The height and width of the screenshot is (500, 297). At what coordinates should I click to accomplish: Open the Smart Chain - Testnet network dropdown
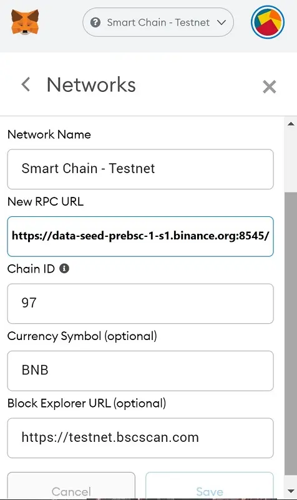pos(158,22)
